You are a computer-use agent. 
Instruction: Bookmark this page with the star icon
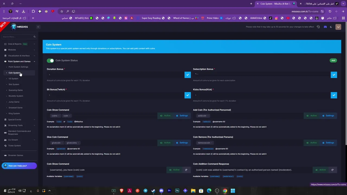(62, 11)
